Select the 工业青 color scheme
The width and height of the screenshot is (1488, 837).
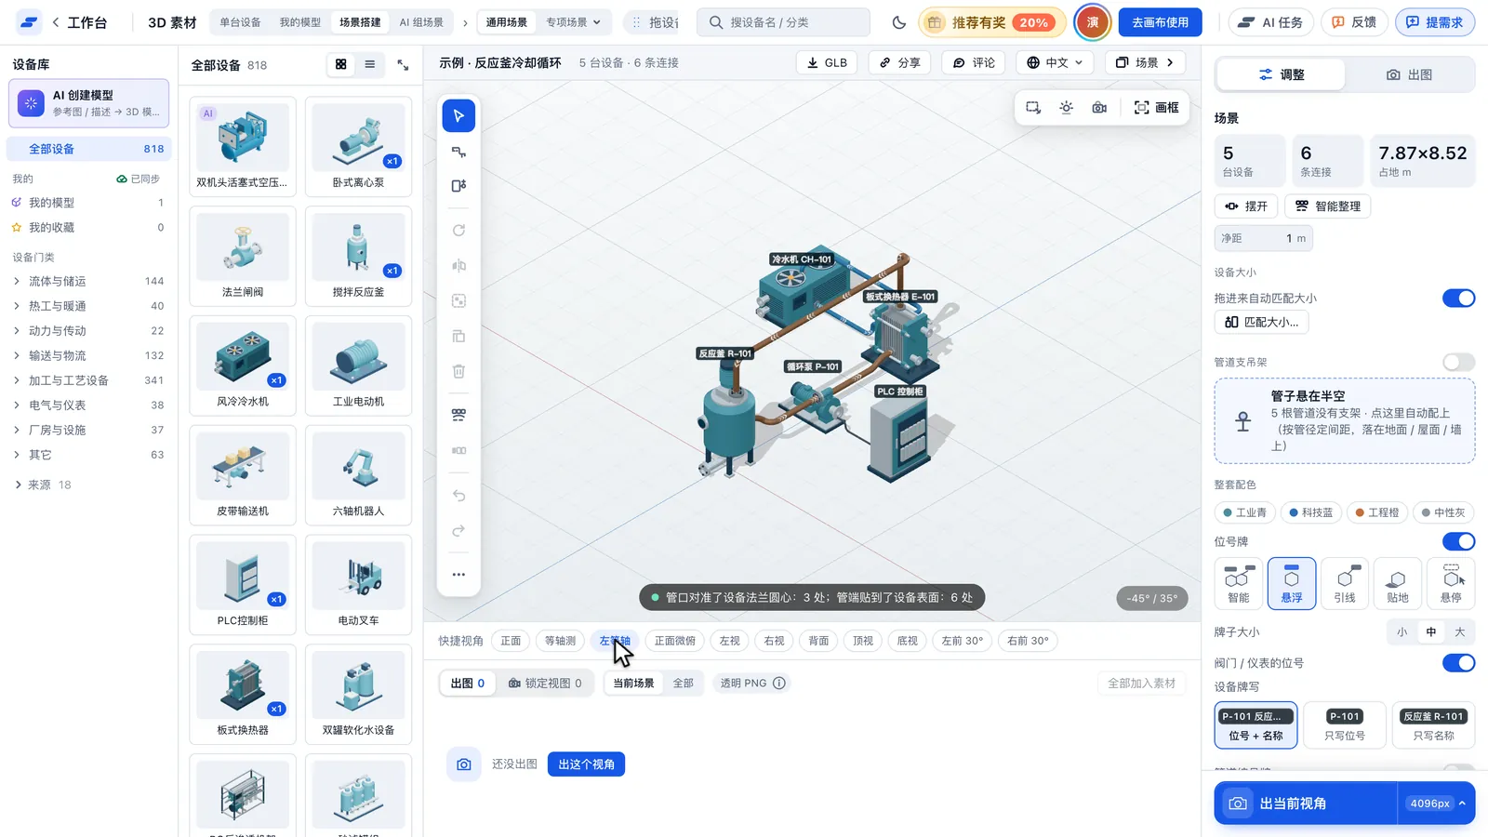[x=1244, y=512]
